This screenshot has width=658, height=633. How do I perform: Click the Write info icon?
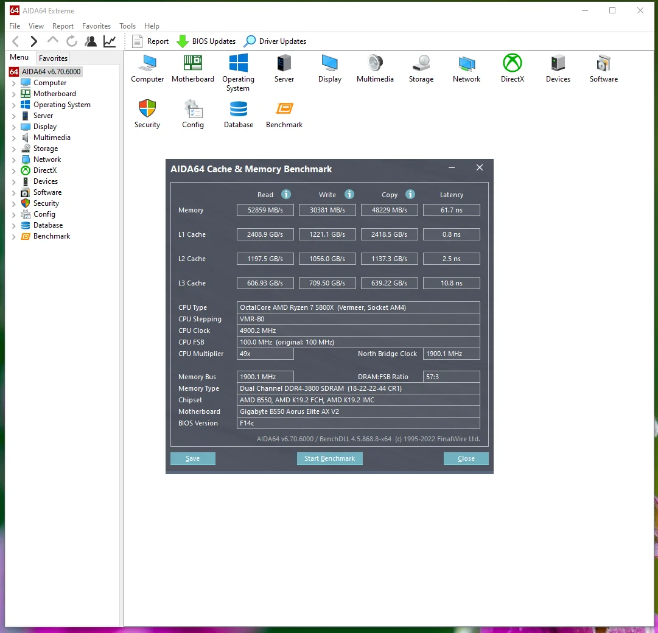(x=349, y=194)
